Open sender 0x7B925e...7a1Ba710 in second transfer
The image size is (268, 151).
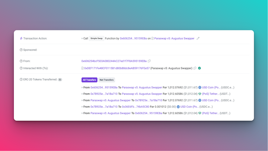104,94
